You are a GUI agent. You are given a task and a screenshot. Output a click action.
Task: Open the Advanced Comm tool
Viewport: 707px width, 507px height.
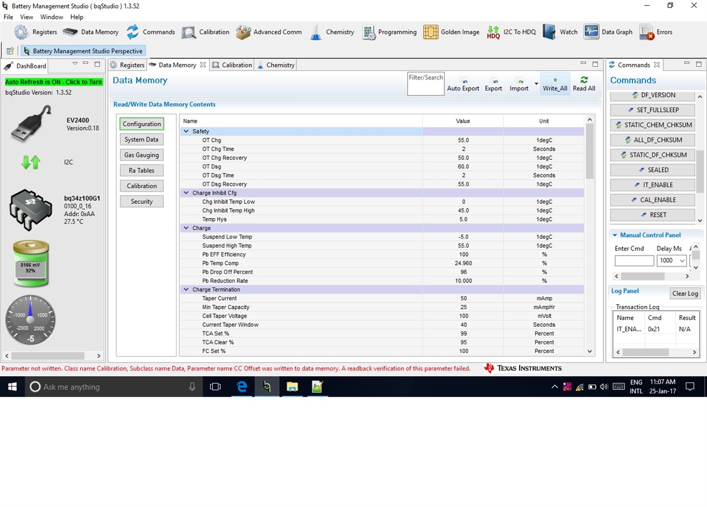[243, 32]
